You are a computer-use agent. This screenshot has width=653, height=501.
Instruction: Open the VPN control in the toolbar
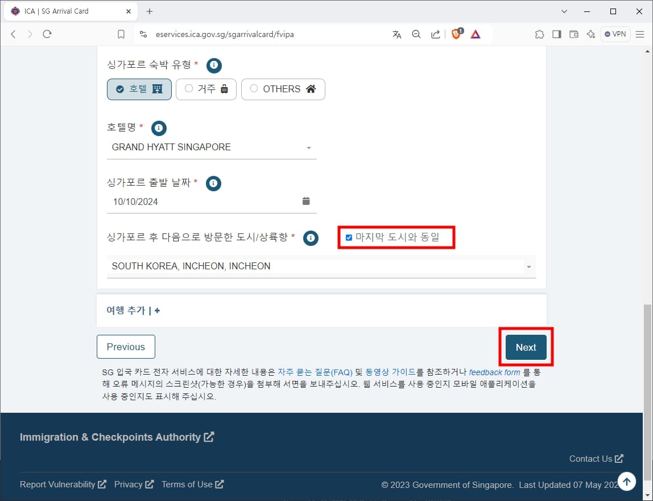click(x=615, y=34)
